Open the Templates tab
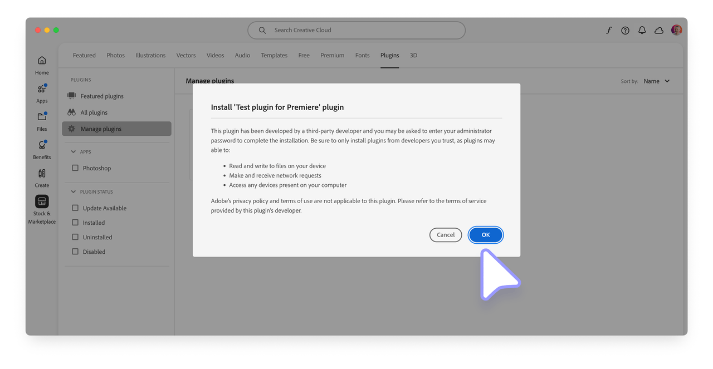 274,55
